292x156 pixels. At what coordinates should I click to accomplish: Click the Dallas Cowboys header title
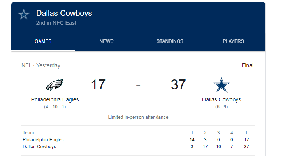coord(64,13)
